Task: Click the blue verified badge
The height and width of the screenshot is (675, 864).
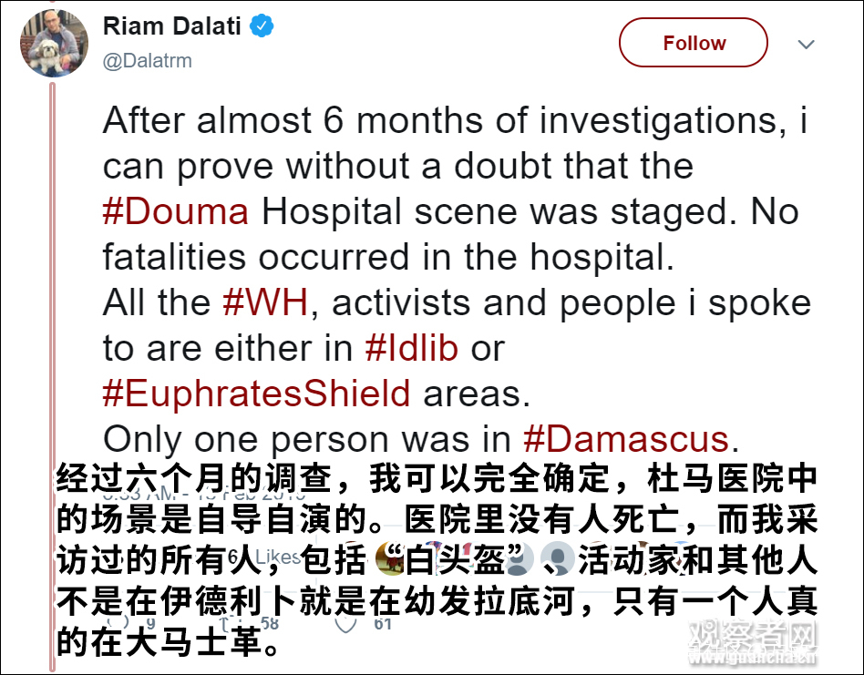Action: [262, 26]
